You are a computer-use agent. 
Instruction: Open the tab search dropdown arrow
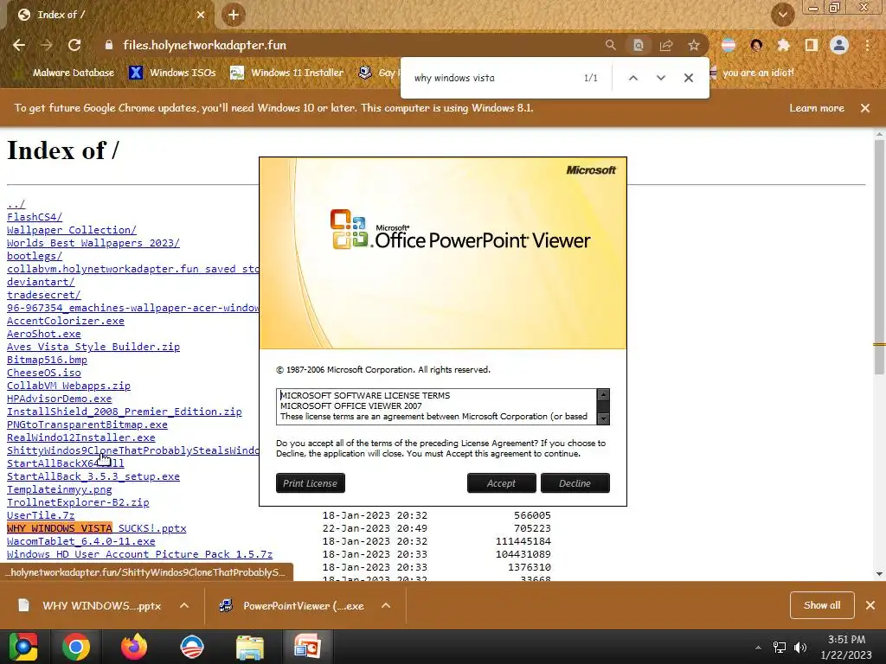pyautogui.click(x=782, y=15)
